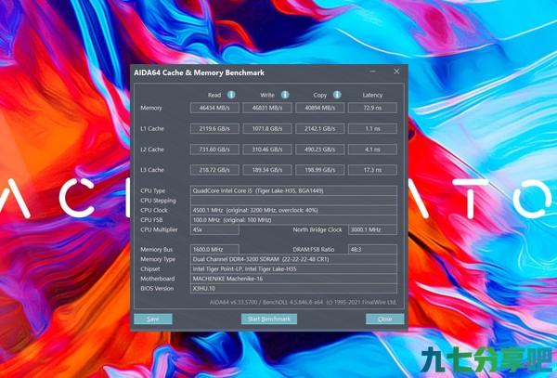Click the CPU Multiplier field 45x
The width and height of the screenshot is (557, 378).
214,229
